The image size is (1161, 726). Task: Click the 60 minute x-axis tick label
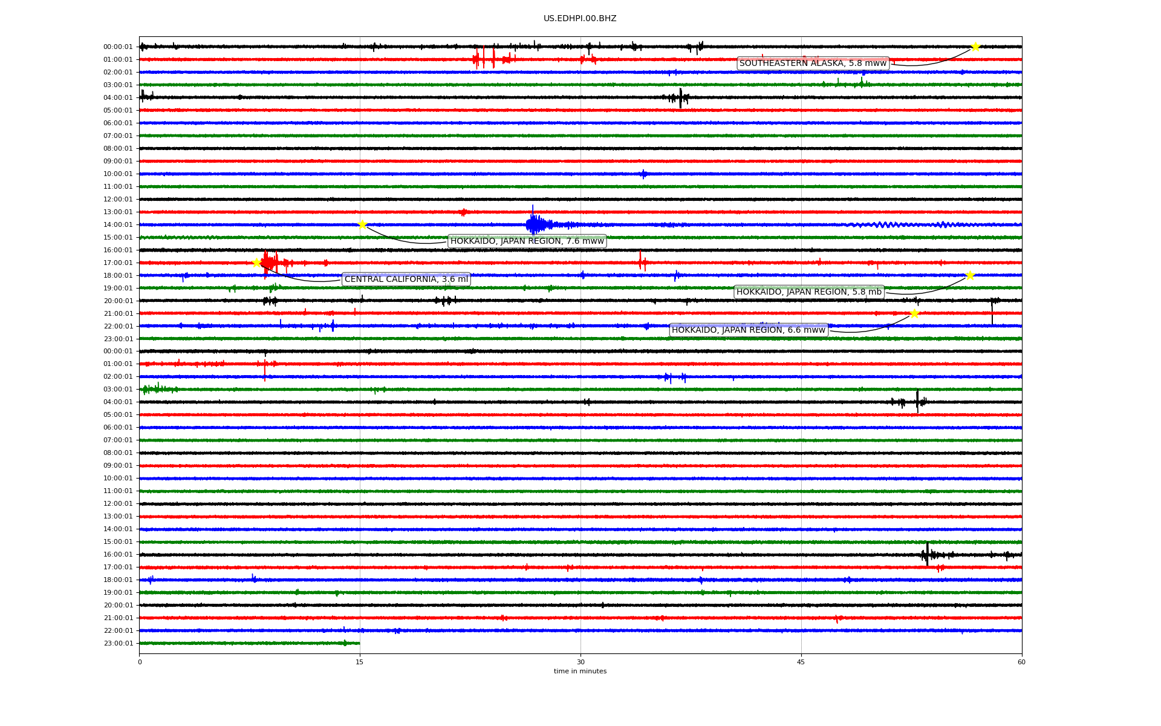(1021, 662)
